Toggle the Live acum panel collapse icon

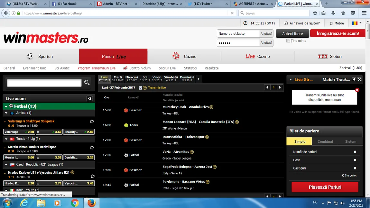89,99
